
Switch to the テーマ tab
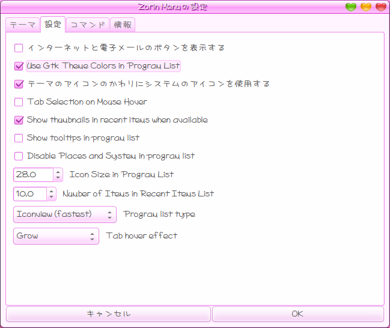[23, 25]
